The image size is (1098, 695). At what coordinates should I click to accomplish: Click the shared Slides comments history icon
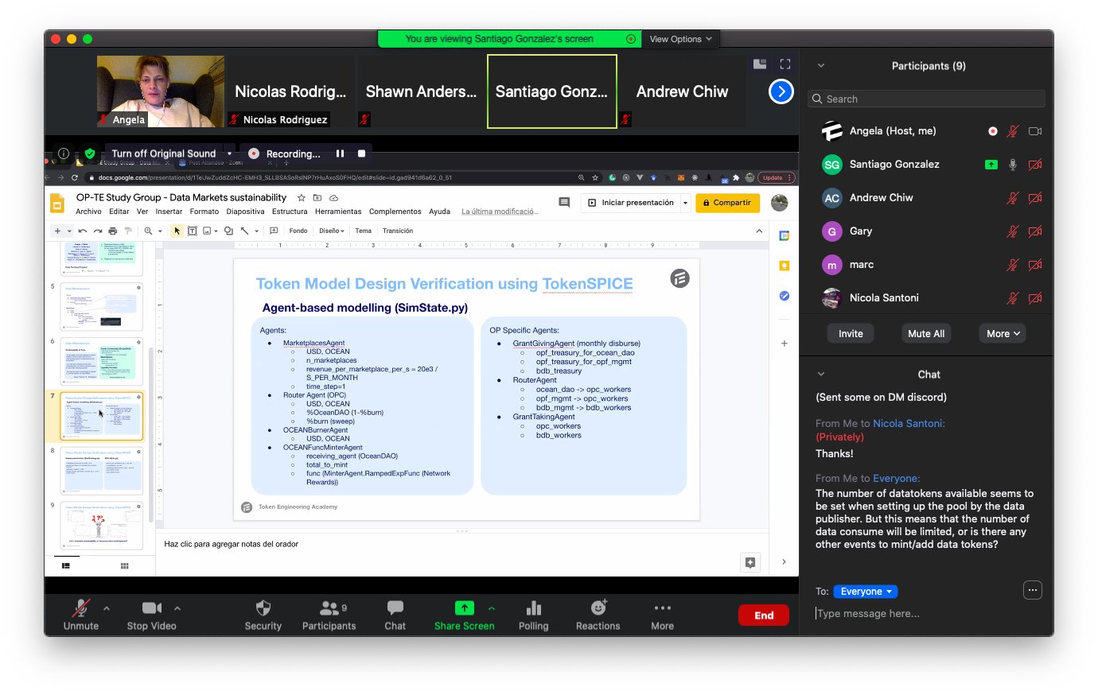coord(564,203)
